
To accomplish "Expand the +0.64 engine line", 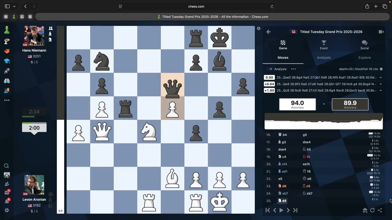I will coord(381,84).
